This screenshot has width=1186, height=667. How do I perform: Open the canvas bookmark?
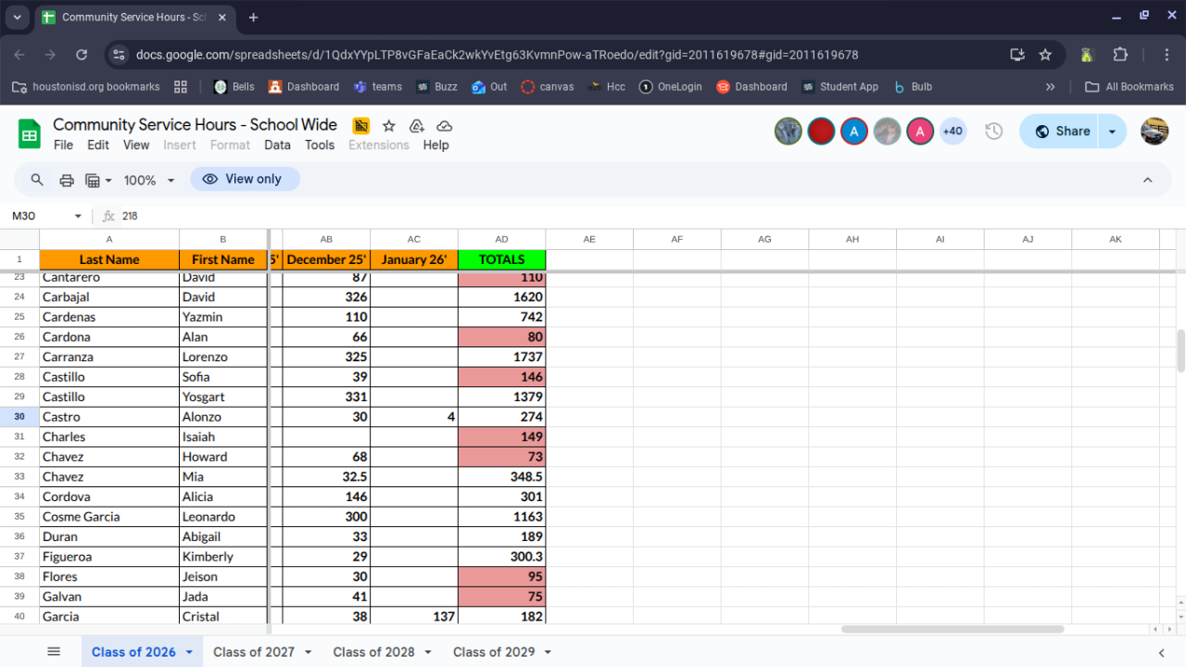[547, 87]
